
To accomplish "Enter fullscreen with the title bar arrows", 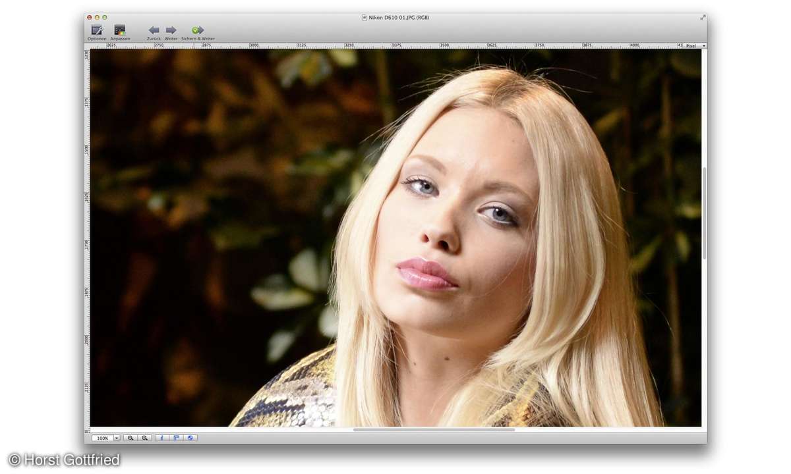I will coord(703,17).
